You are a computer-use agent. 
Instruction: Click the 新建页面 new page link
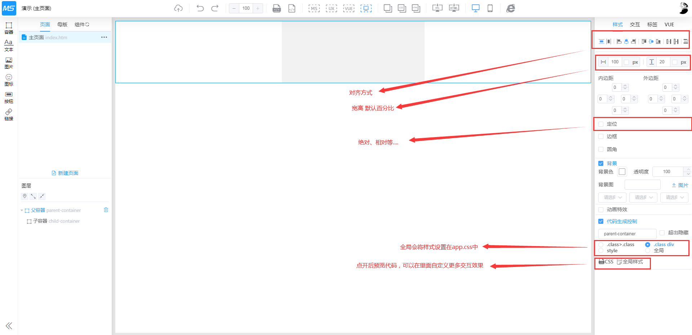(65, 173)
